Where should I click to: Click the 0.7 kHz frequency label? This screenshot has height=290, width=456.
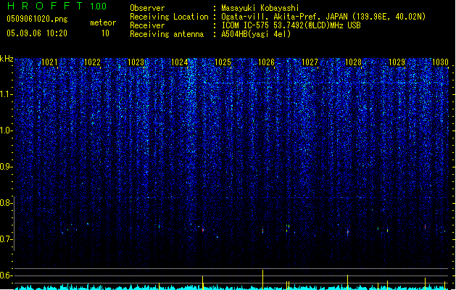6,239
